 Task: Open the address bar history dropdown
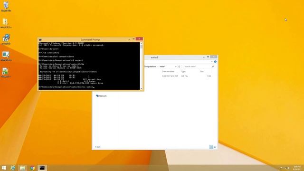pos(176,66)
